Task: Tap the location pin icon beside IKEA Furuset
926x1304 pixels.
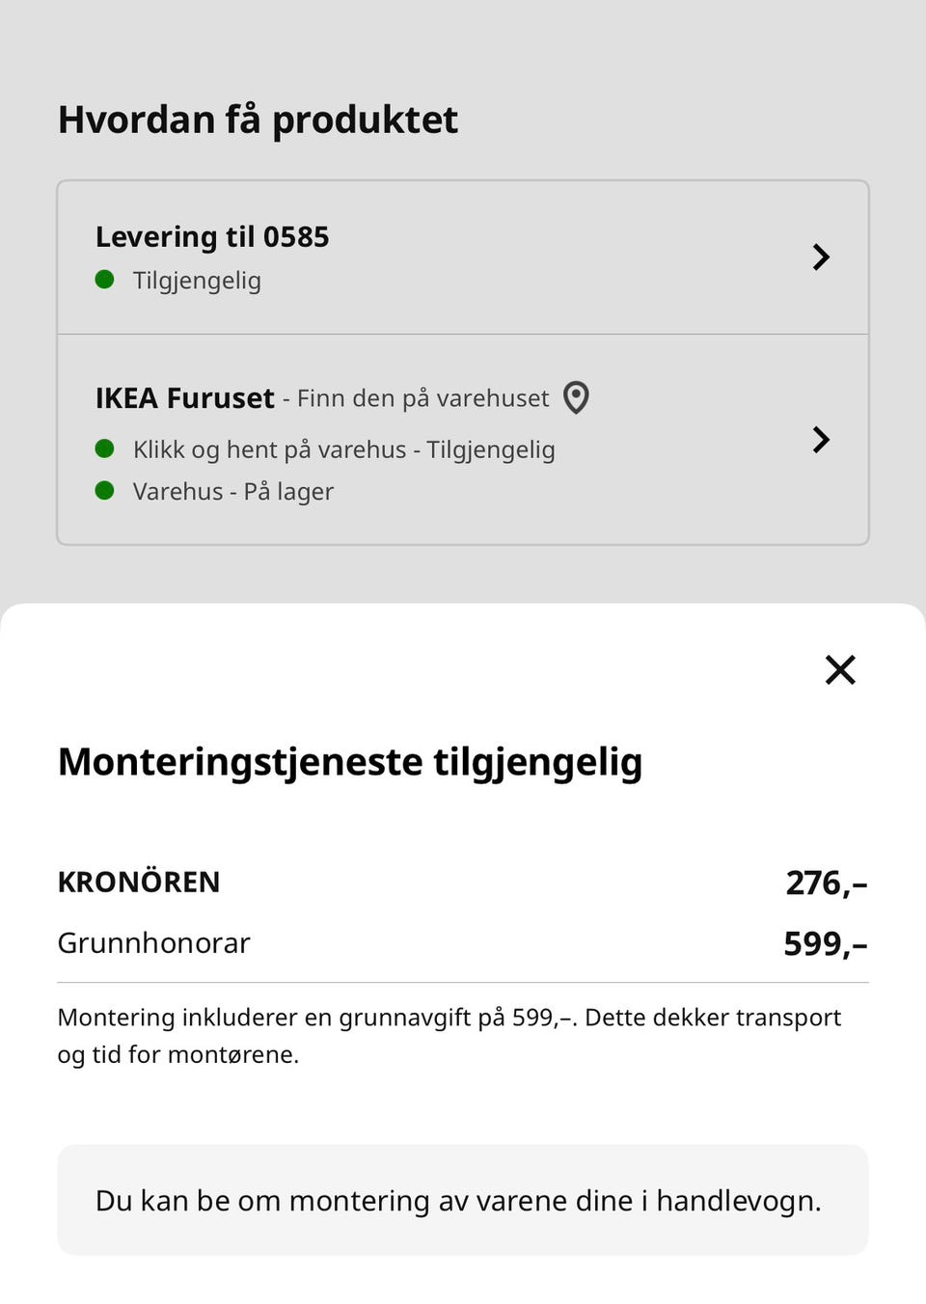Action: pyautogui.click(x=576, y=397)
